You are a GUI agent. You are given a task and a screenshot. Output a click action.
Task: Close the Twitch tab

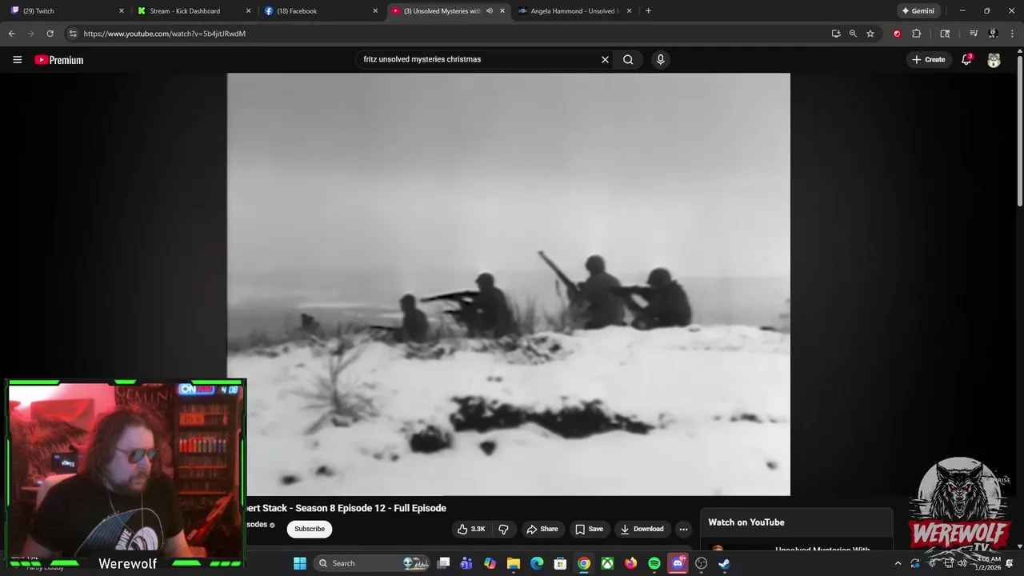click(122, 11)
